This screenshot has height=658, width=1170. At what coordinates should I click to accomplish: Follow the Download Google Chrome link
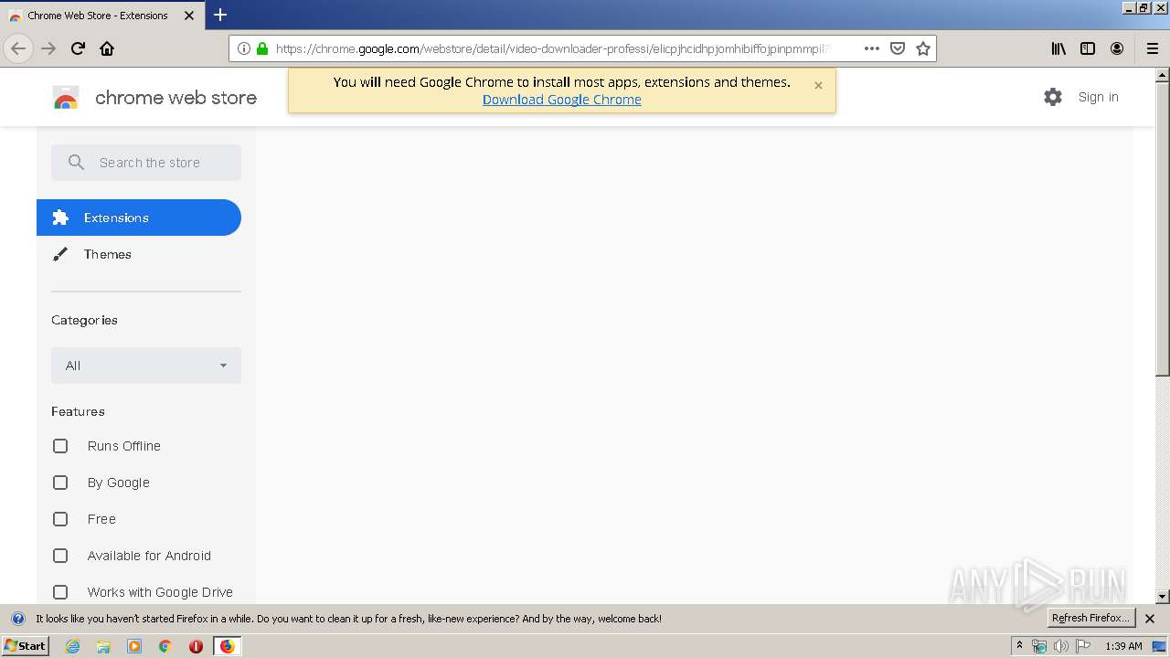coord(561,100)
